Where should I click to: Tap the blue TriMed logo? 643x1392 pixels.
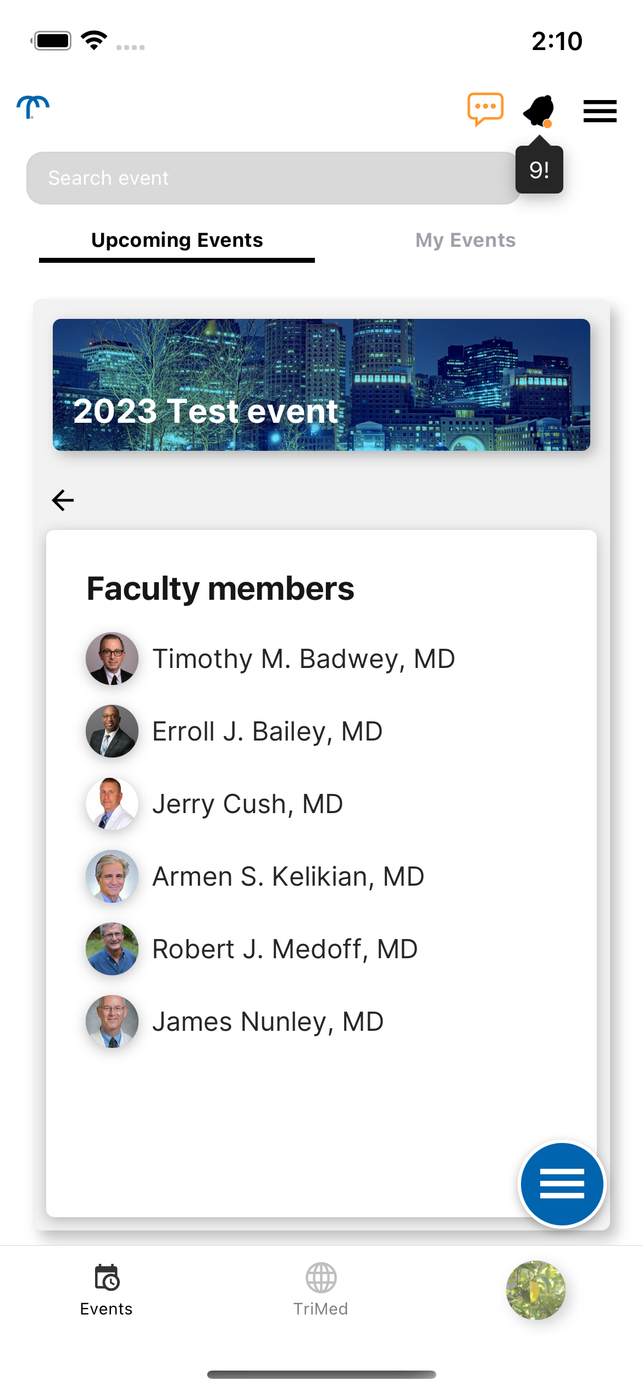(33, 107)
